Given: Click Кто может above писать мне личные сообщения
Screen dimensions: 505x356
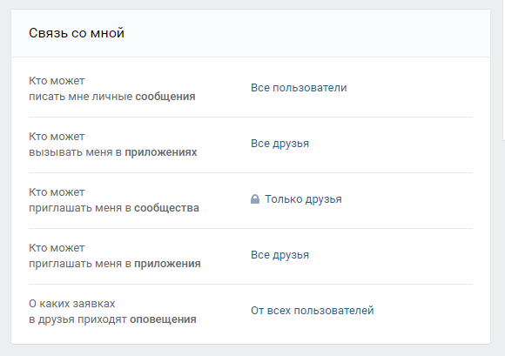Looking at the screenshot, I should tap(57, 80).
